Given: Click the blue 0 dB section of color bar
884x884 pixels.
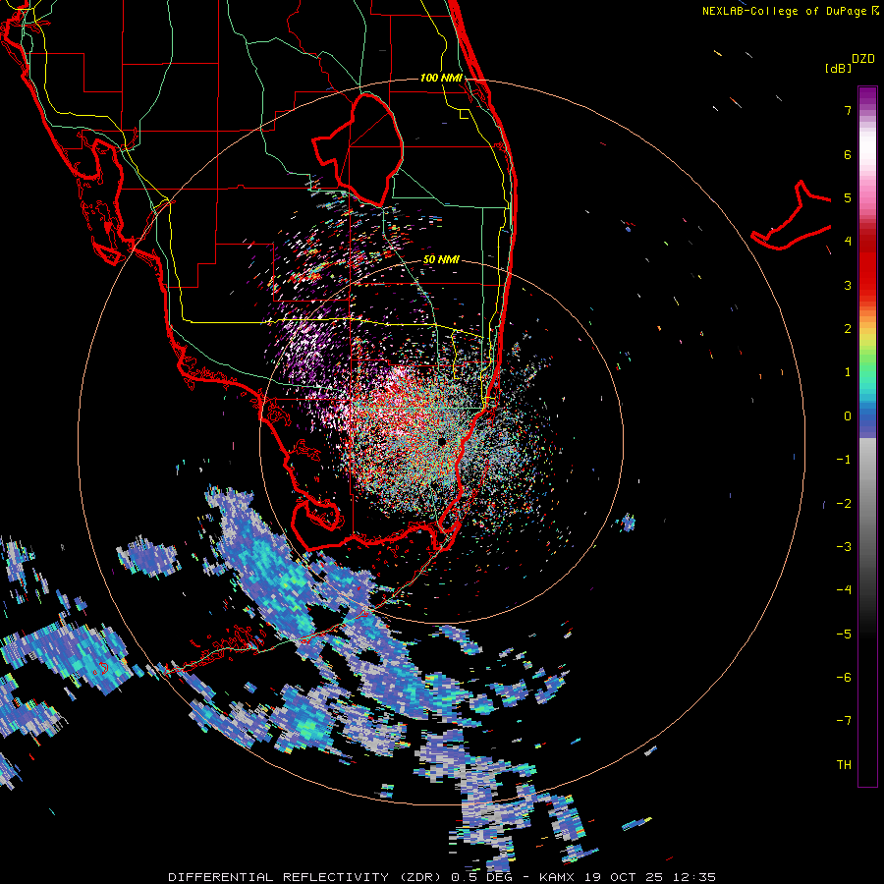Looking at the screenshot, I should tap(867, 417).
